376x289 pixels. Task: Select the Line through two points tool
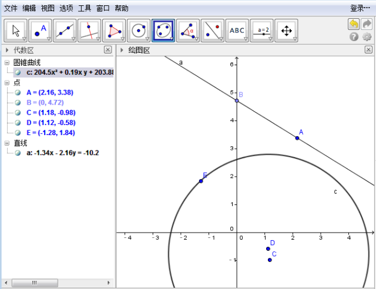tap(65, 31)
